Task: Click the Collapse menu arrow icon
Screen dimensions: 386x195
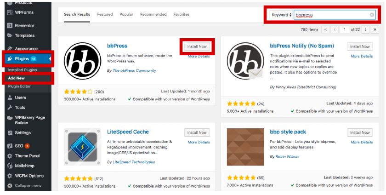Action: [10, 185]
